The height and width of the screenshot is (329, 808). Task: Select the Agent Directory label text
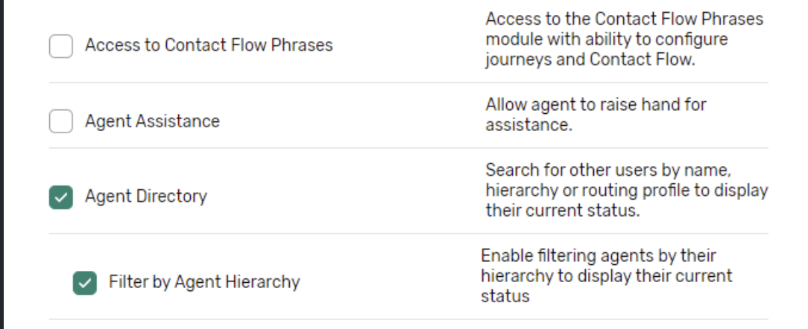146,197
